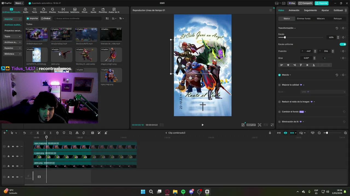The image size is (350, 196).
Task: Click the split clip icon in timeline toolbar
Action: pyautogui.click(x=38, y=133)
